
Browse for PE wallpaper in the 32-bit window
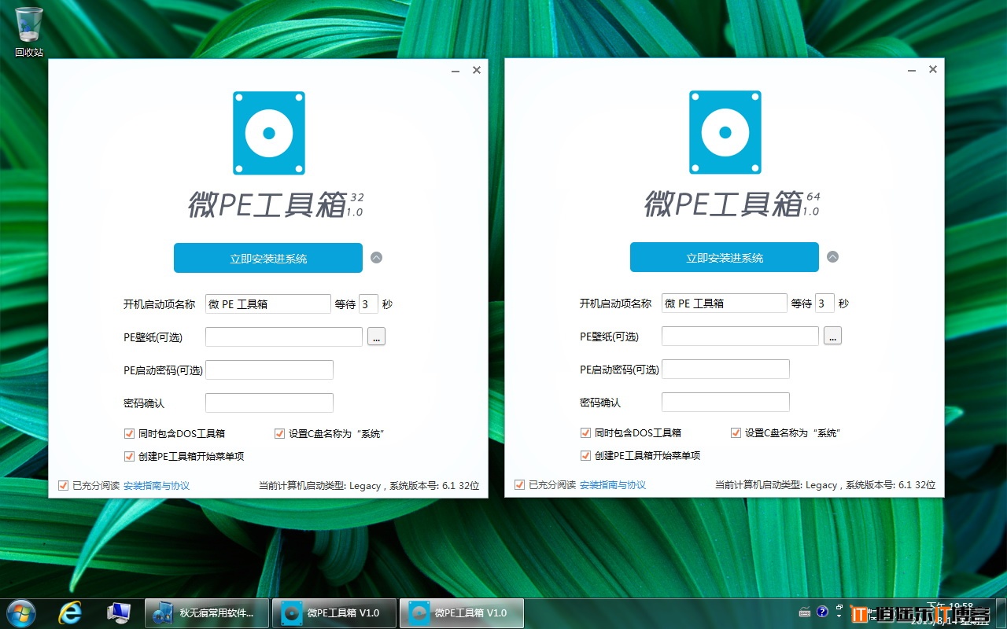click(x=376, y=337)
